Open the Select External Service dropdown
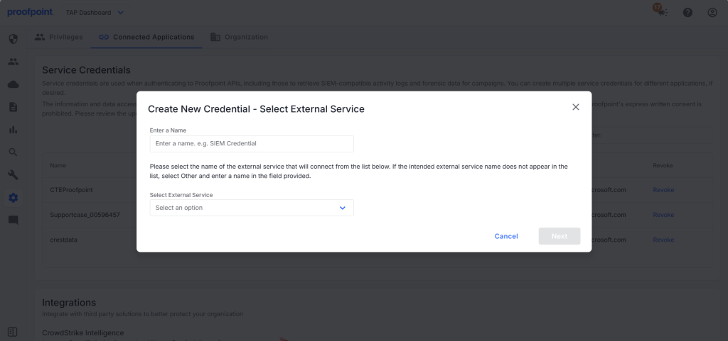The width and height of the screenshot is (728, 341). tap(252, 208)
